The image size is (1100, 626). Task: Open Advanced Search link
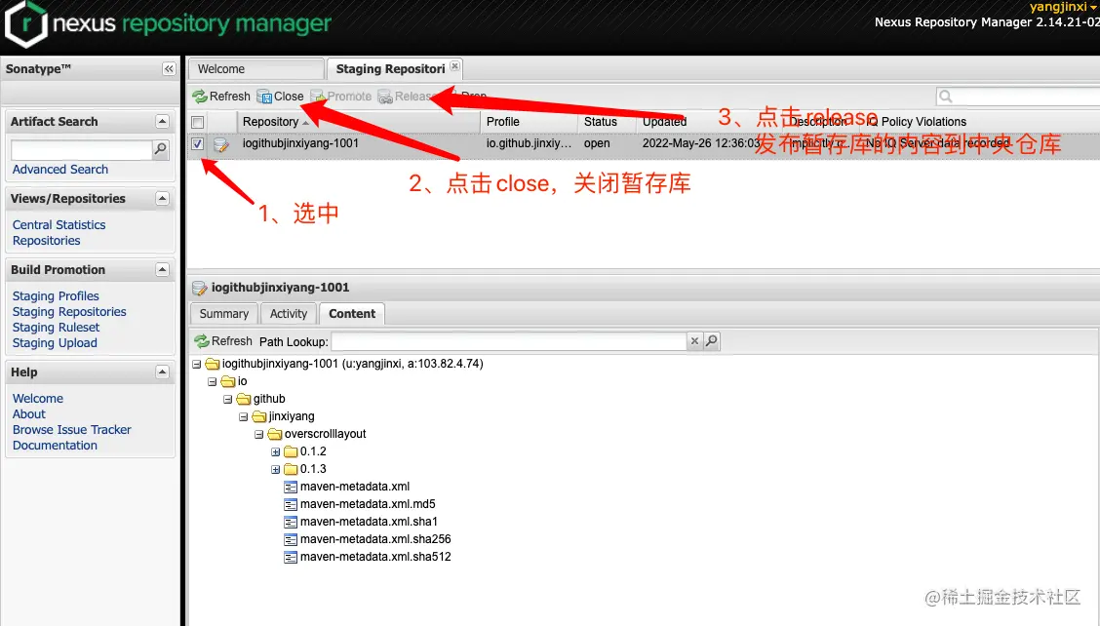tap(60, 169)
